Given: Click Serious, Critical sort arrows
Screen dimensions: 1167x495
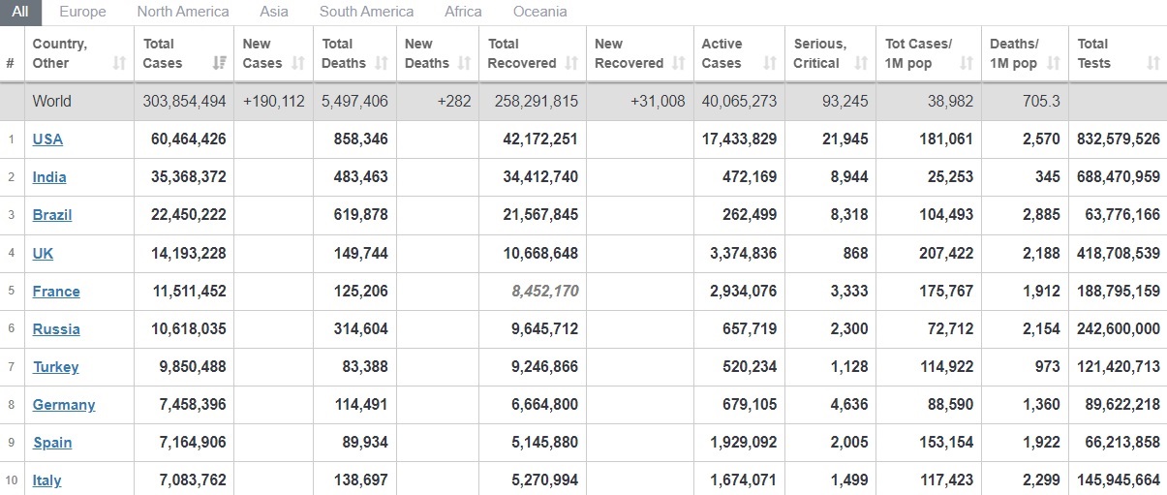Looking at the screenshot, I should [x=861, y=63].
